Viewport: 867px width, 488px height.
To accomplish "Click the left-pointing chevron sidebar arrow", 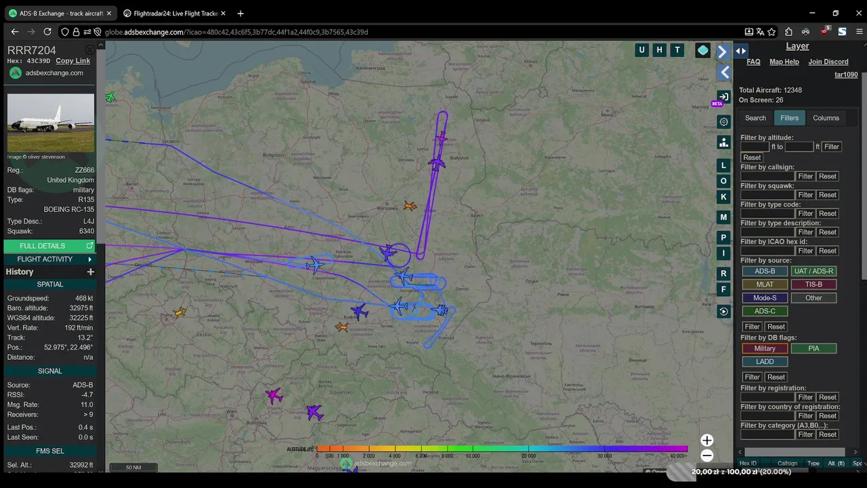I will pos(725,72).
